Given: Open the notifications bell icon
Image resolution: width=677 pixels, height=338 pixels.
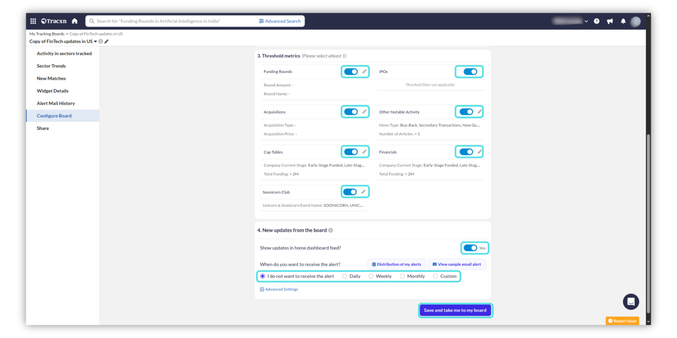Looking at the screenshot, I should (623, 21).
